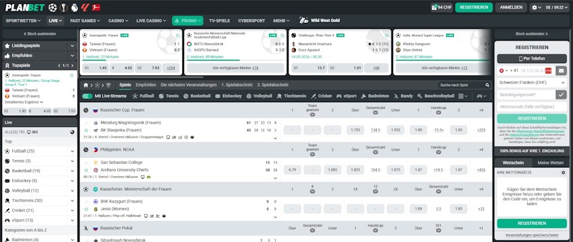Filter live games by Beachvolleyball
The width and height of the screenshot is (573, 242).
pyautogui.click(x=435, y=96)
